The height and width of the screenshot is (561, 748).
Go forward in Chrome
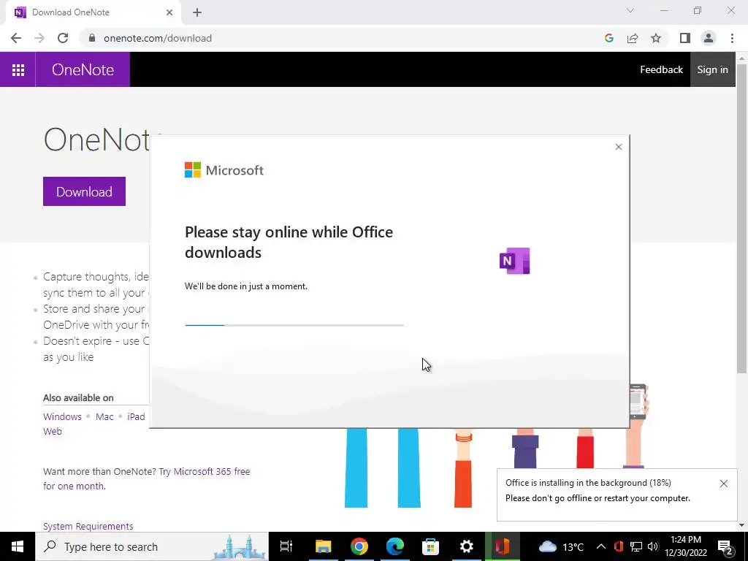39,38
